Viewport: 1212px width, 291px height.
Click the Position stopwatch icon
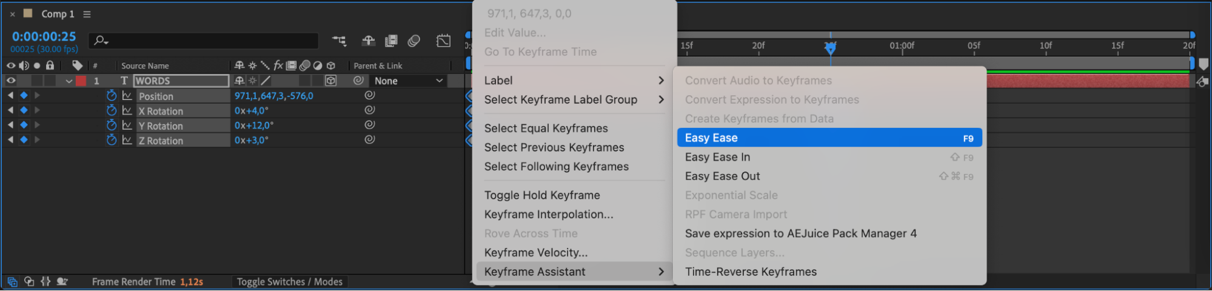(112, 96)
